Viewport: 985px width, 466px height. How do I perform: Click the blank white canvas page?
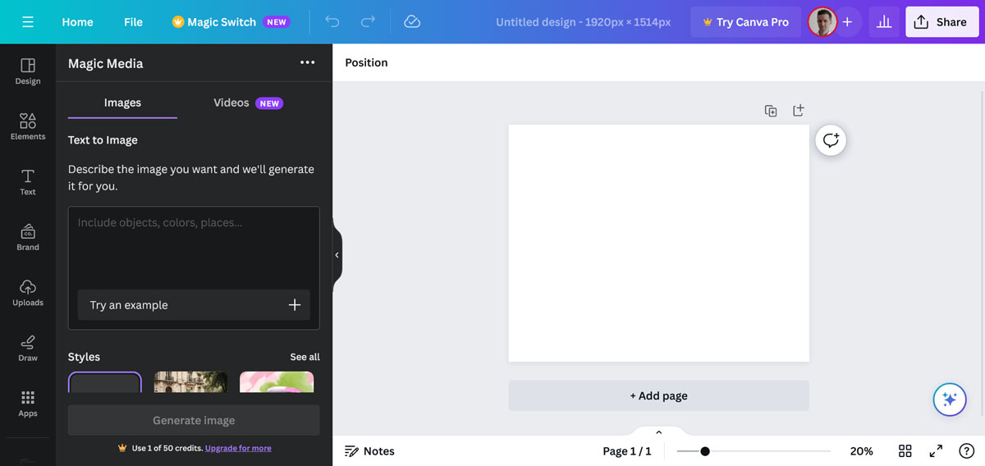tap(658, 243)
